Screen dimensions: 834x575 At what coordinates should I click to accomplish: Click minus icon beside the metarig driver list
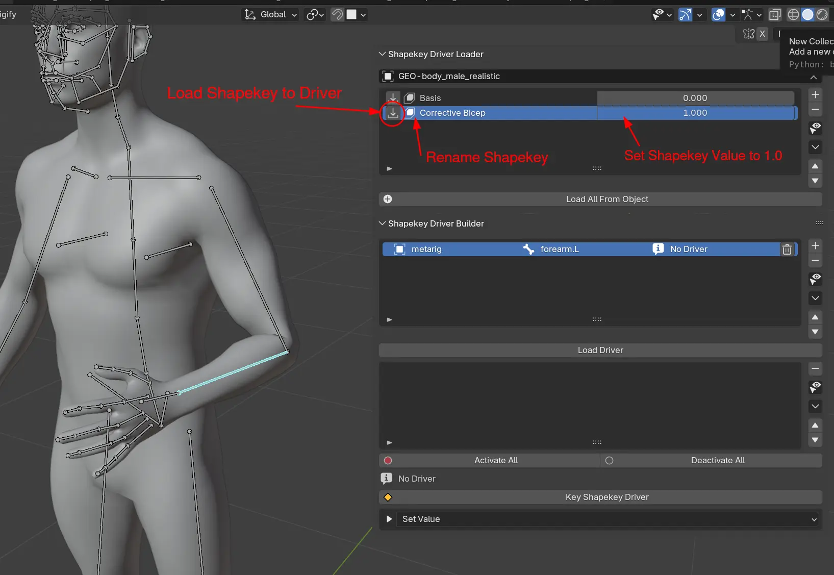815,261
